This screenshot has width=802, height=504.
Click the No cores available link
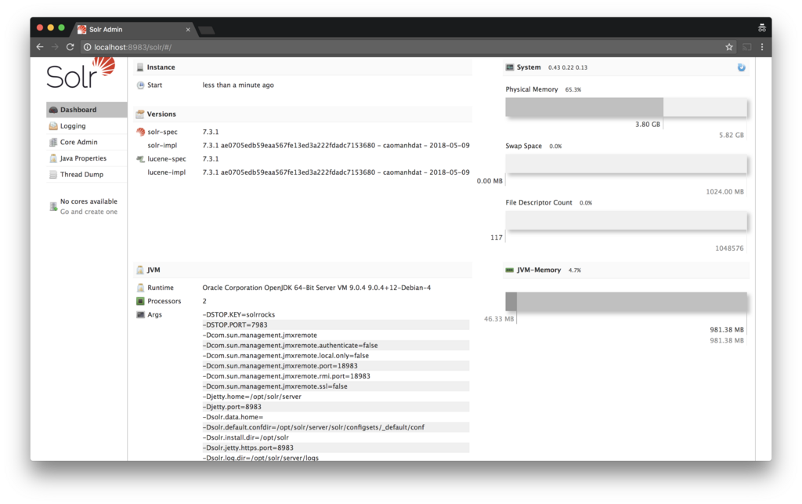click(x=89, y=201)
